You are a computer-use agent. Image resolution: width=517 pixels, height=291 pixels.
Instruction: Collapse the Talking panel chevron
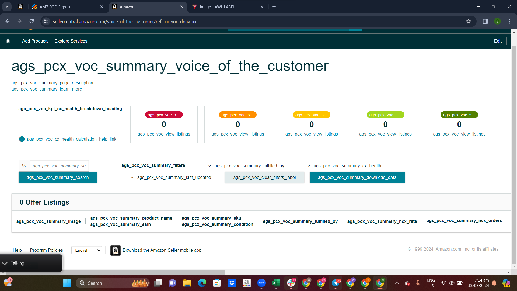5,263
